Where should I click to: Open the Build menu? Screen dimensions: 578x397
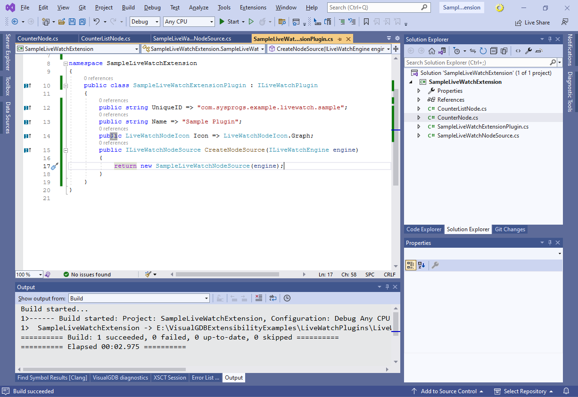pyautogui.click(x=128, y=8)
